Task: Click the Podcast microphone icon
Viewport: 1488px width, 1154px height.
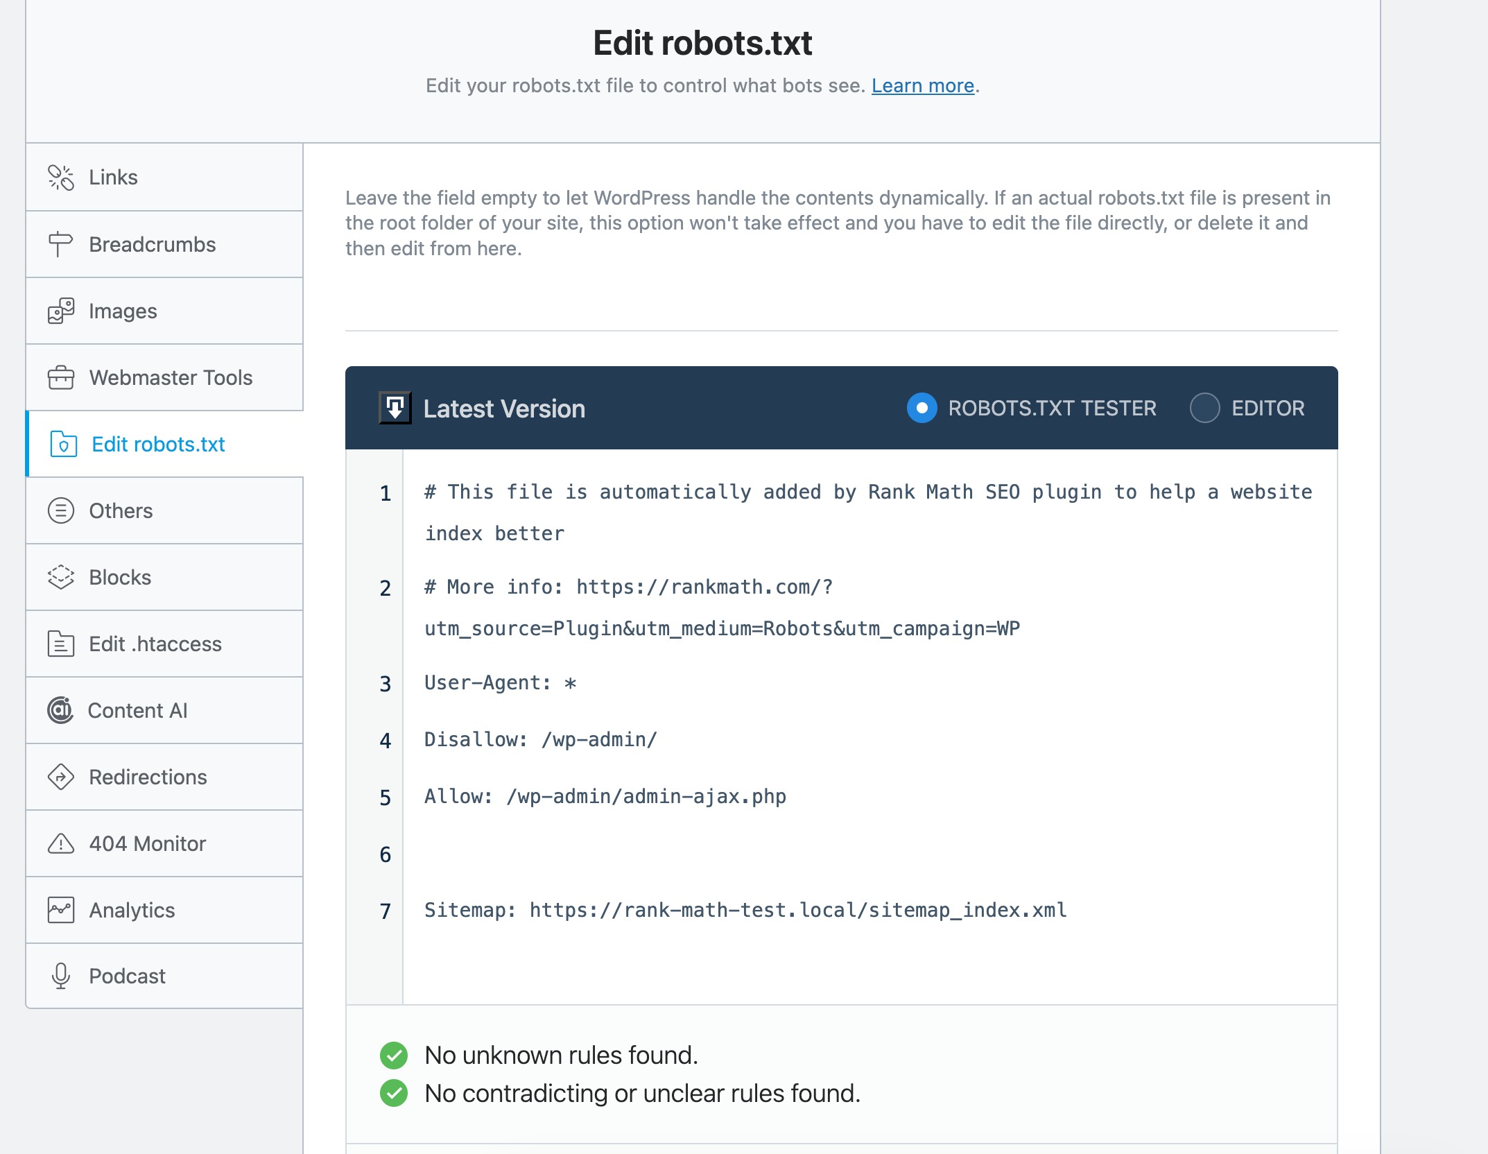Action: [x=61, y=976]
